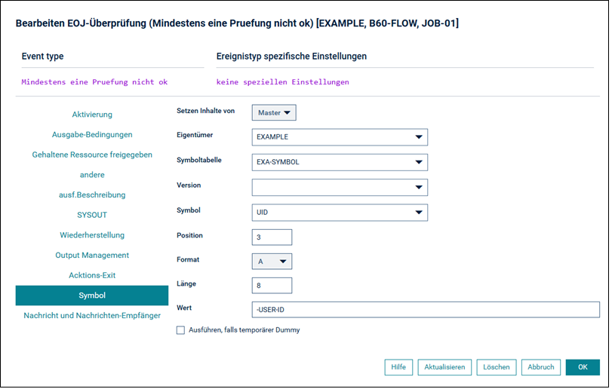
Task: Open ausf.Beschreibung section
Action: tap(92, 195)
